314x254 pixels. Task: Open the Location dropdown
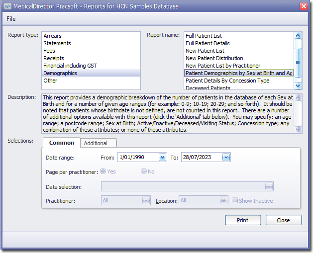click(x=223, y=200)
